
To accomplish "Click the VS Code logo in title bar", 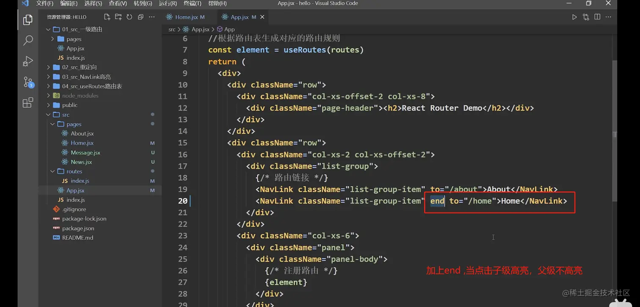I will click(x=25, y=3).
